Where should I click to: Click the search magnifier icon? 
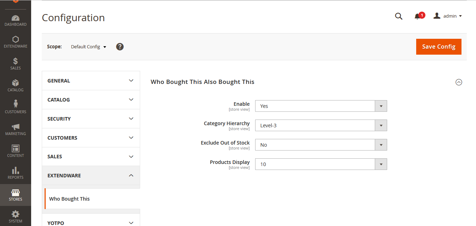[398, 16]
